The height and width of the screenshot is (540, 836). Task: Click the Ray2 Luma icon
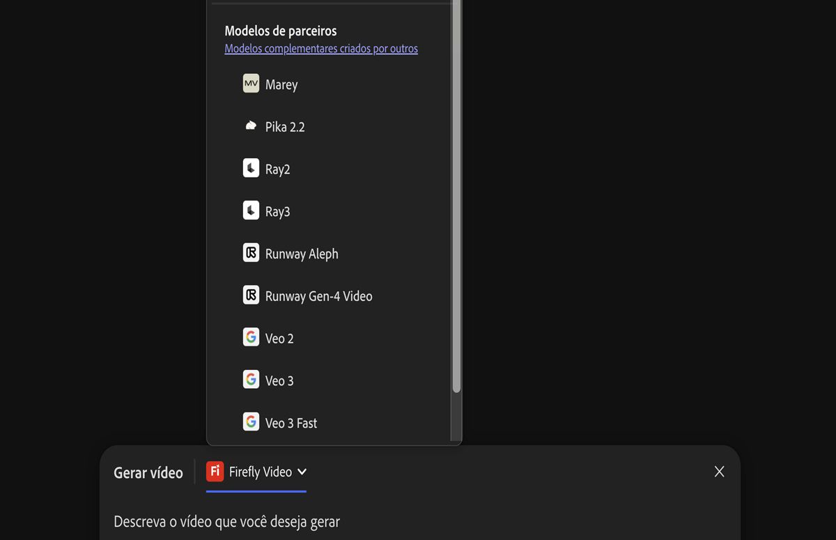point(251,168)
